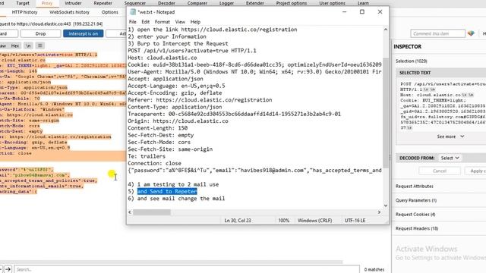Click Notepad vertical scrollbar down arrow

[385, 206]
